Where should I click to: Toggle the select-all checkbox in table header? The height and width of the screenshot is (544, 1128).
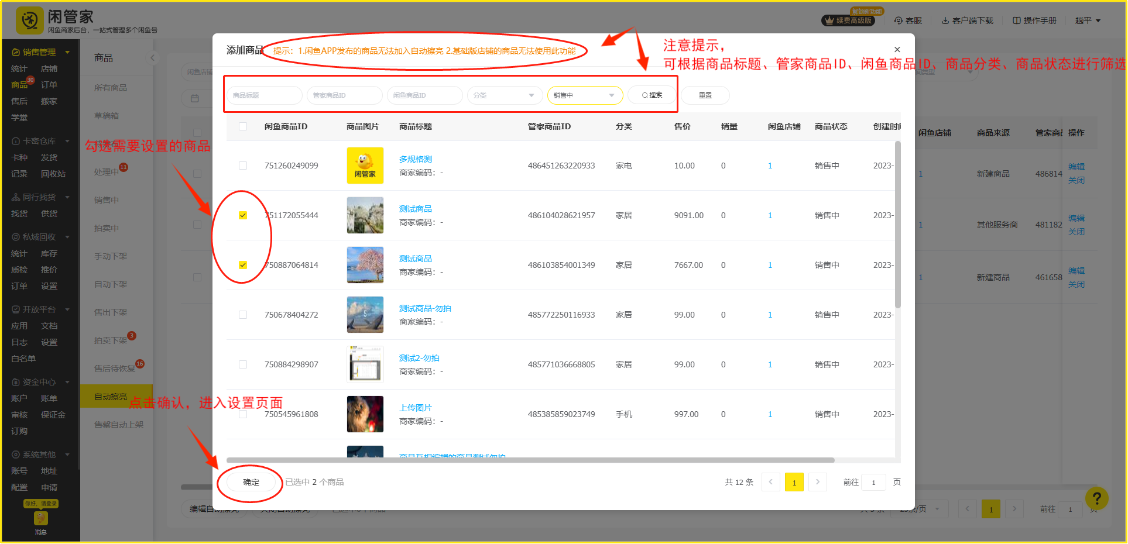[243, 126]
